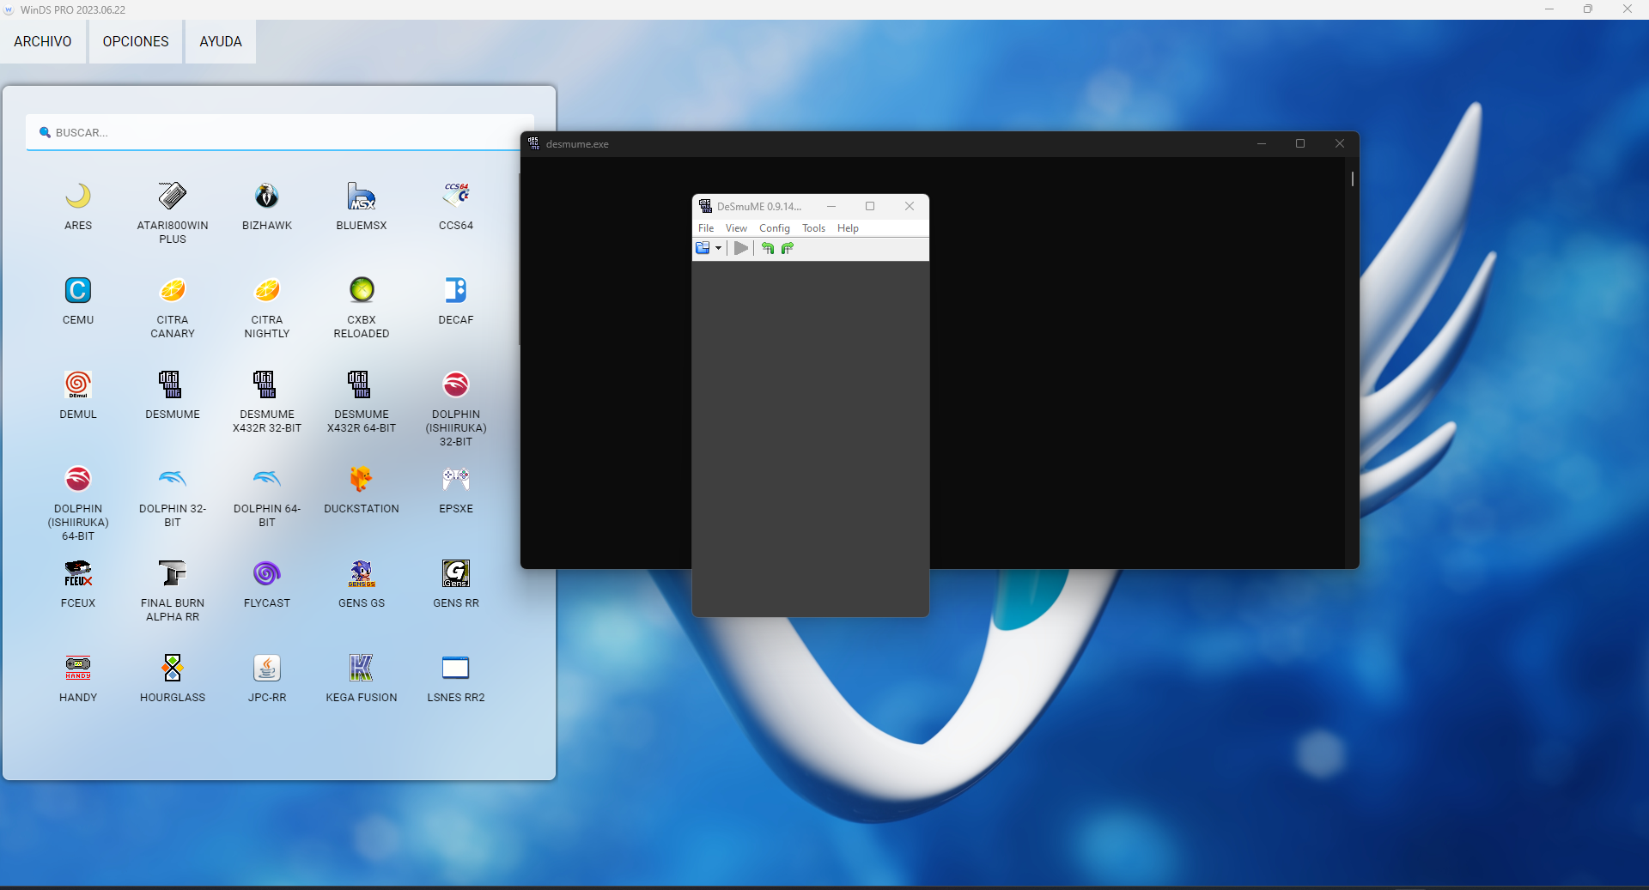The height and width of the screenshot is (890, 1649).
Task: Select the BIZHAWK emulator icon
Action: click(267, 197)
